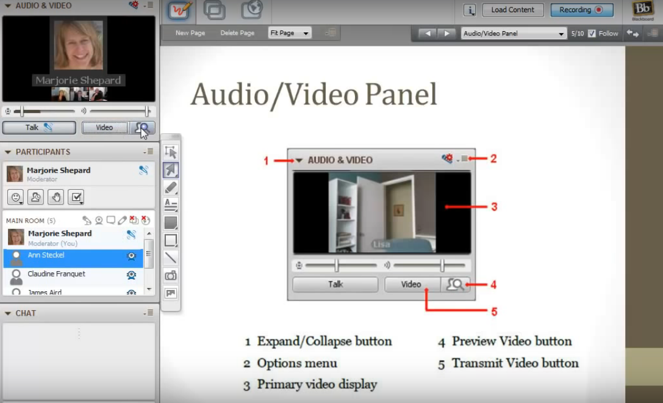This screenshot has height=403, width=663.
Task: Open the Fit Page zoom dropdown
Action: (290, 33)
